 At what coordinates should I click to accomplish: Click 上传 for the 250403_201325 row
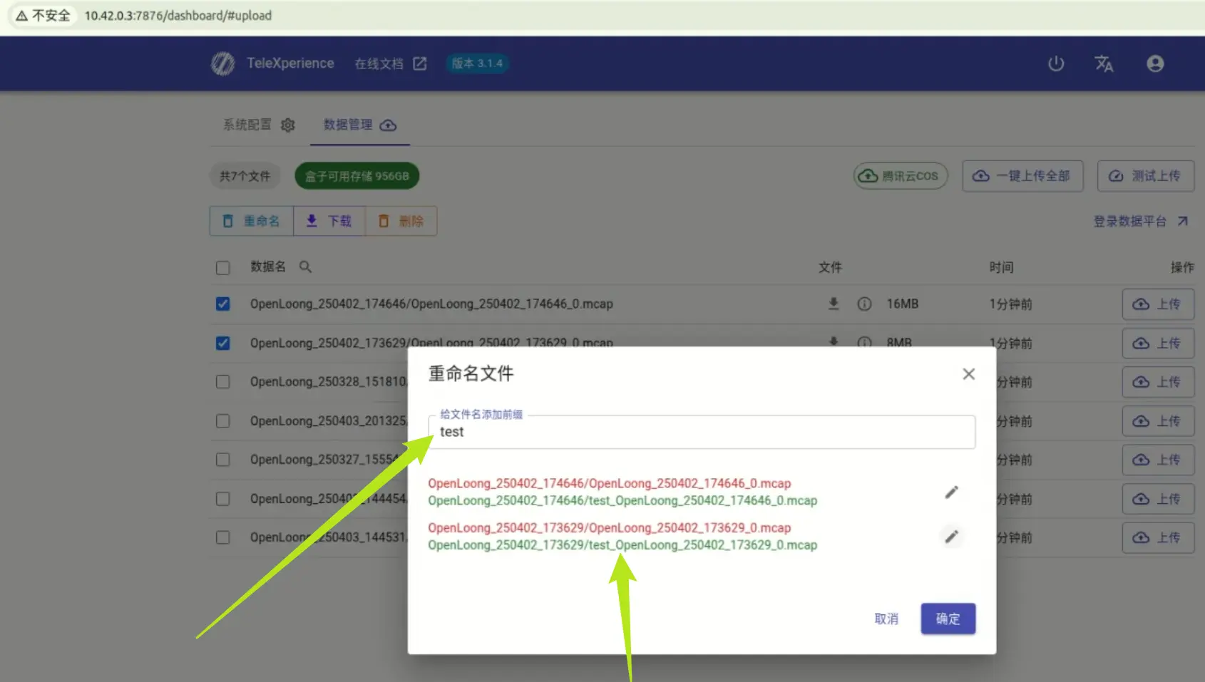tap(1158, 420)
